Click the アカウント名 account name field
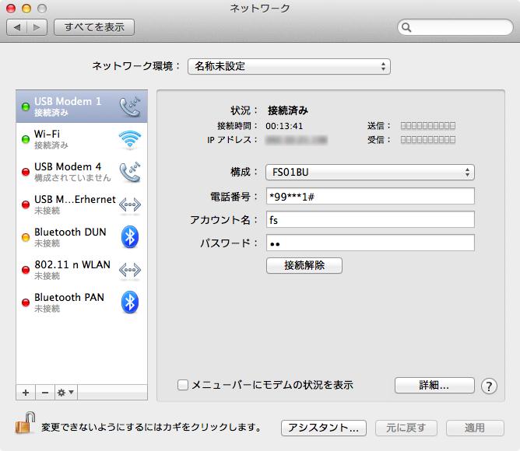 click(370, 219)
